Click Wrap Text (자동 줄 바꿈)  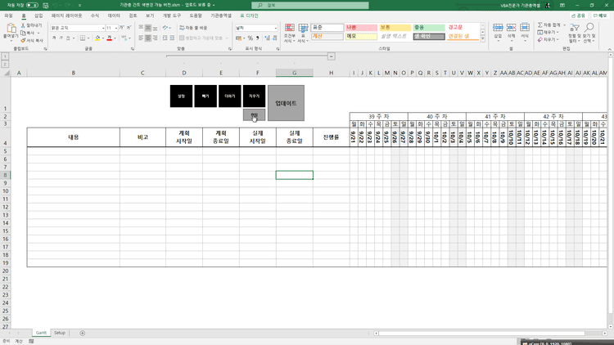click(x=193, y=28)
